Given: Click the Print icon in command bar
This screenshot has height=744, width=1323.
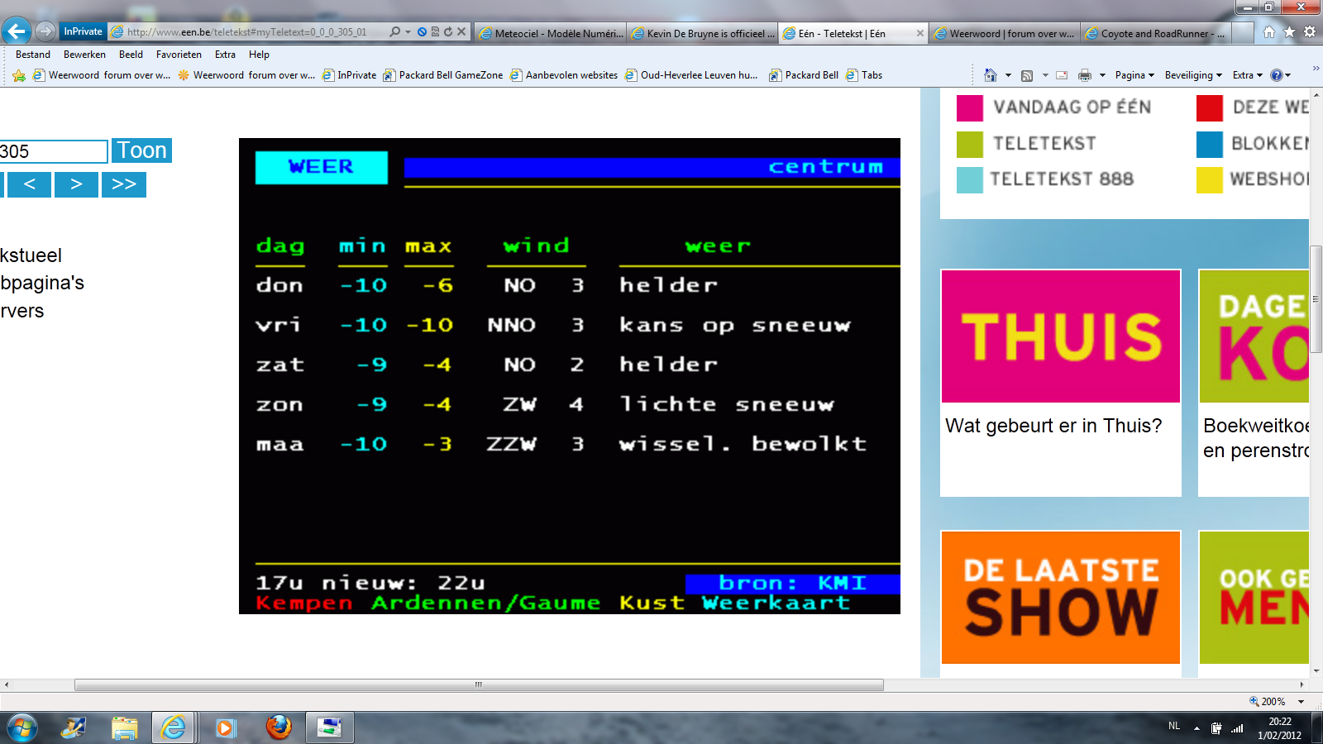Looking at the screenshot, I should [x=1084, y=75].
